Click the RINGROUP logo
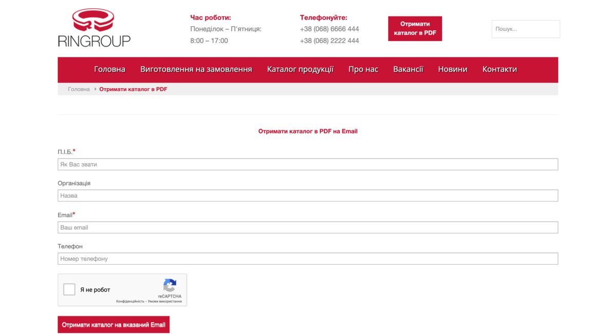 pyautogui.click(x=94, y=27)
